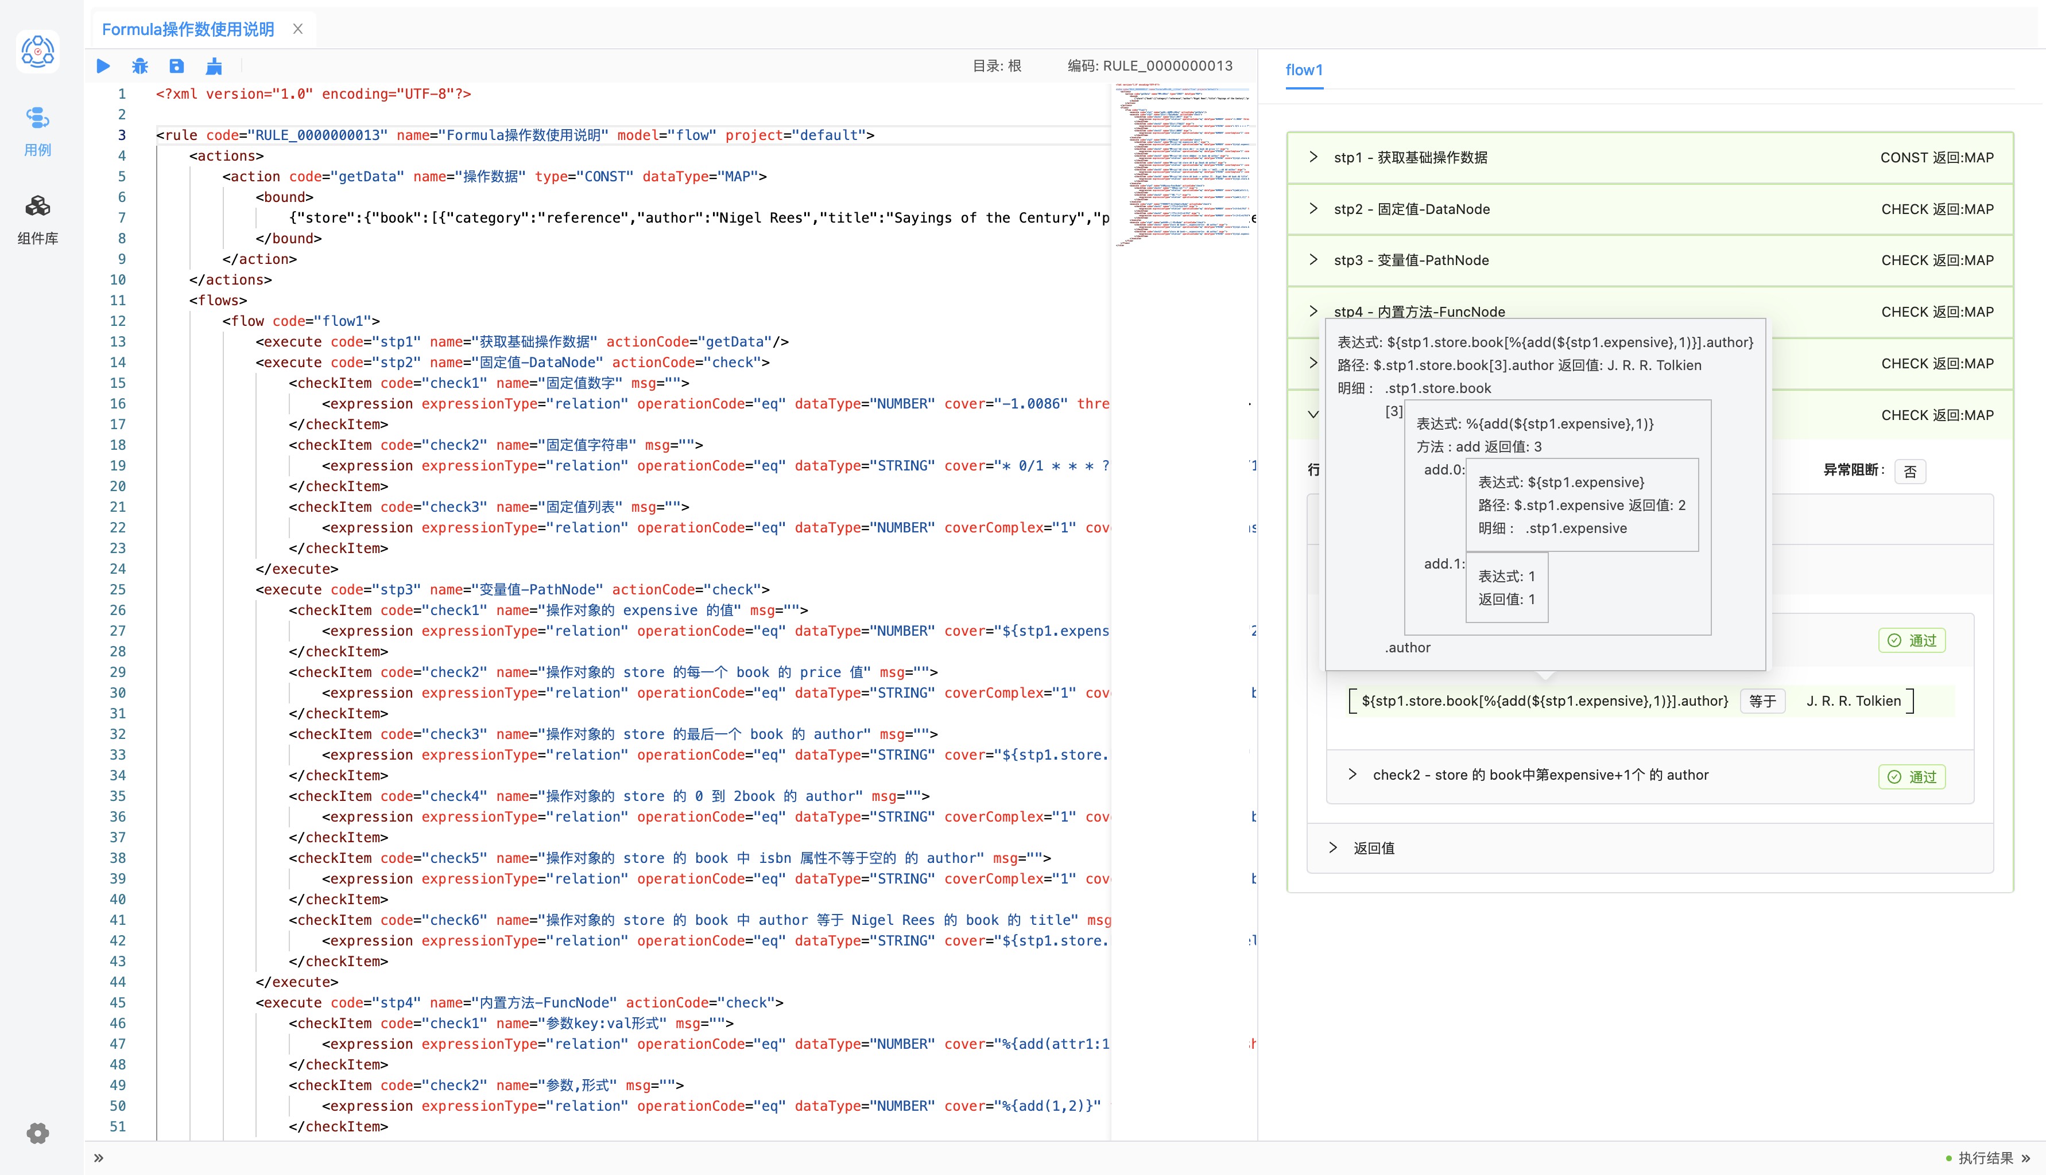Expand the bottom-left double-chevron panel
The width and height of the screenshot is (2046, 1175).
(x=99, y=1158)
